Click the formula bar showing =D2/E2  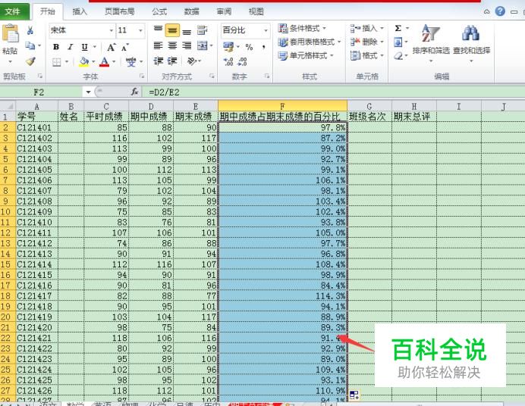[333, 92]
